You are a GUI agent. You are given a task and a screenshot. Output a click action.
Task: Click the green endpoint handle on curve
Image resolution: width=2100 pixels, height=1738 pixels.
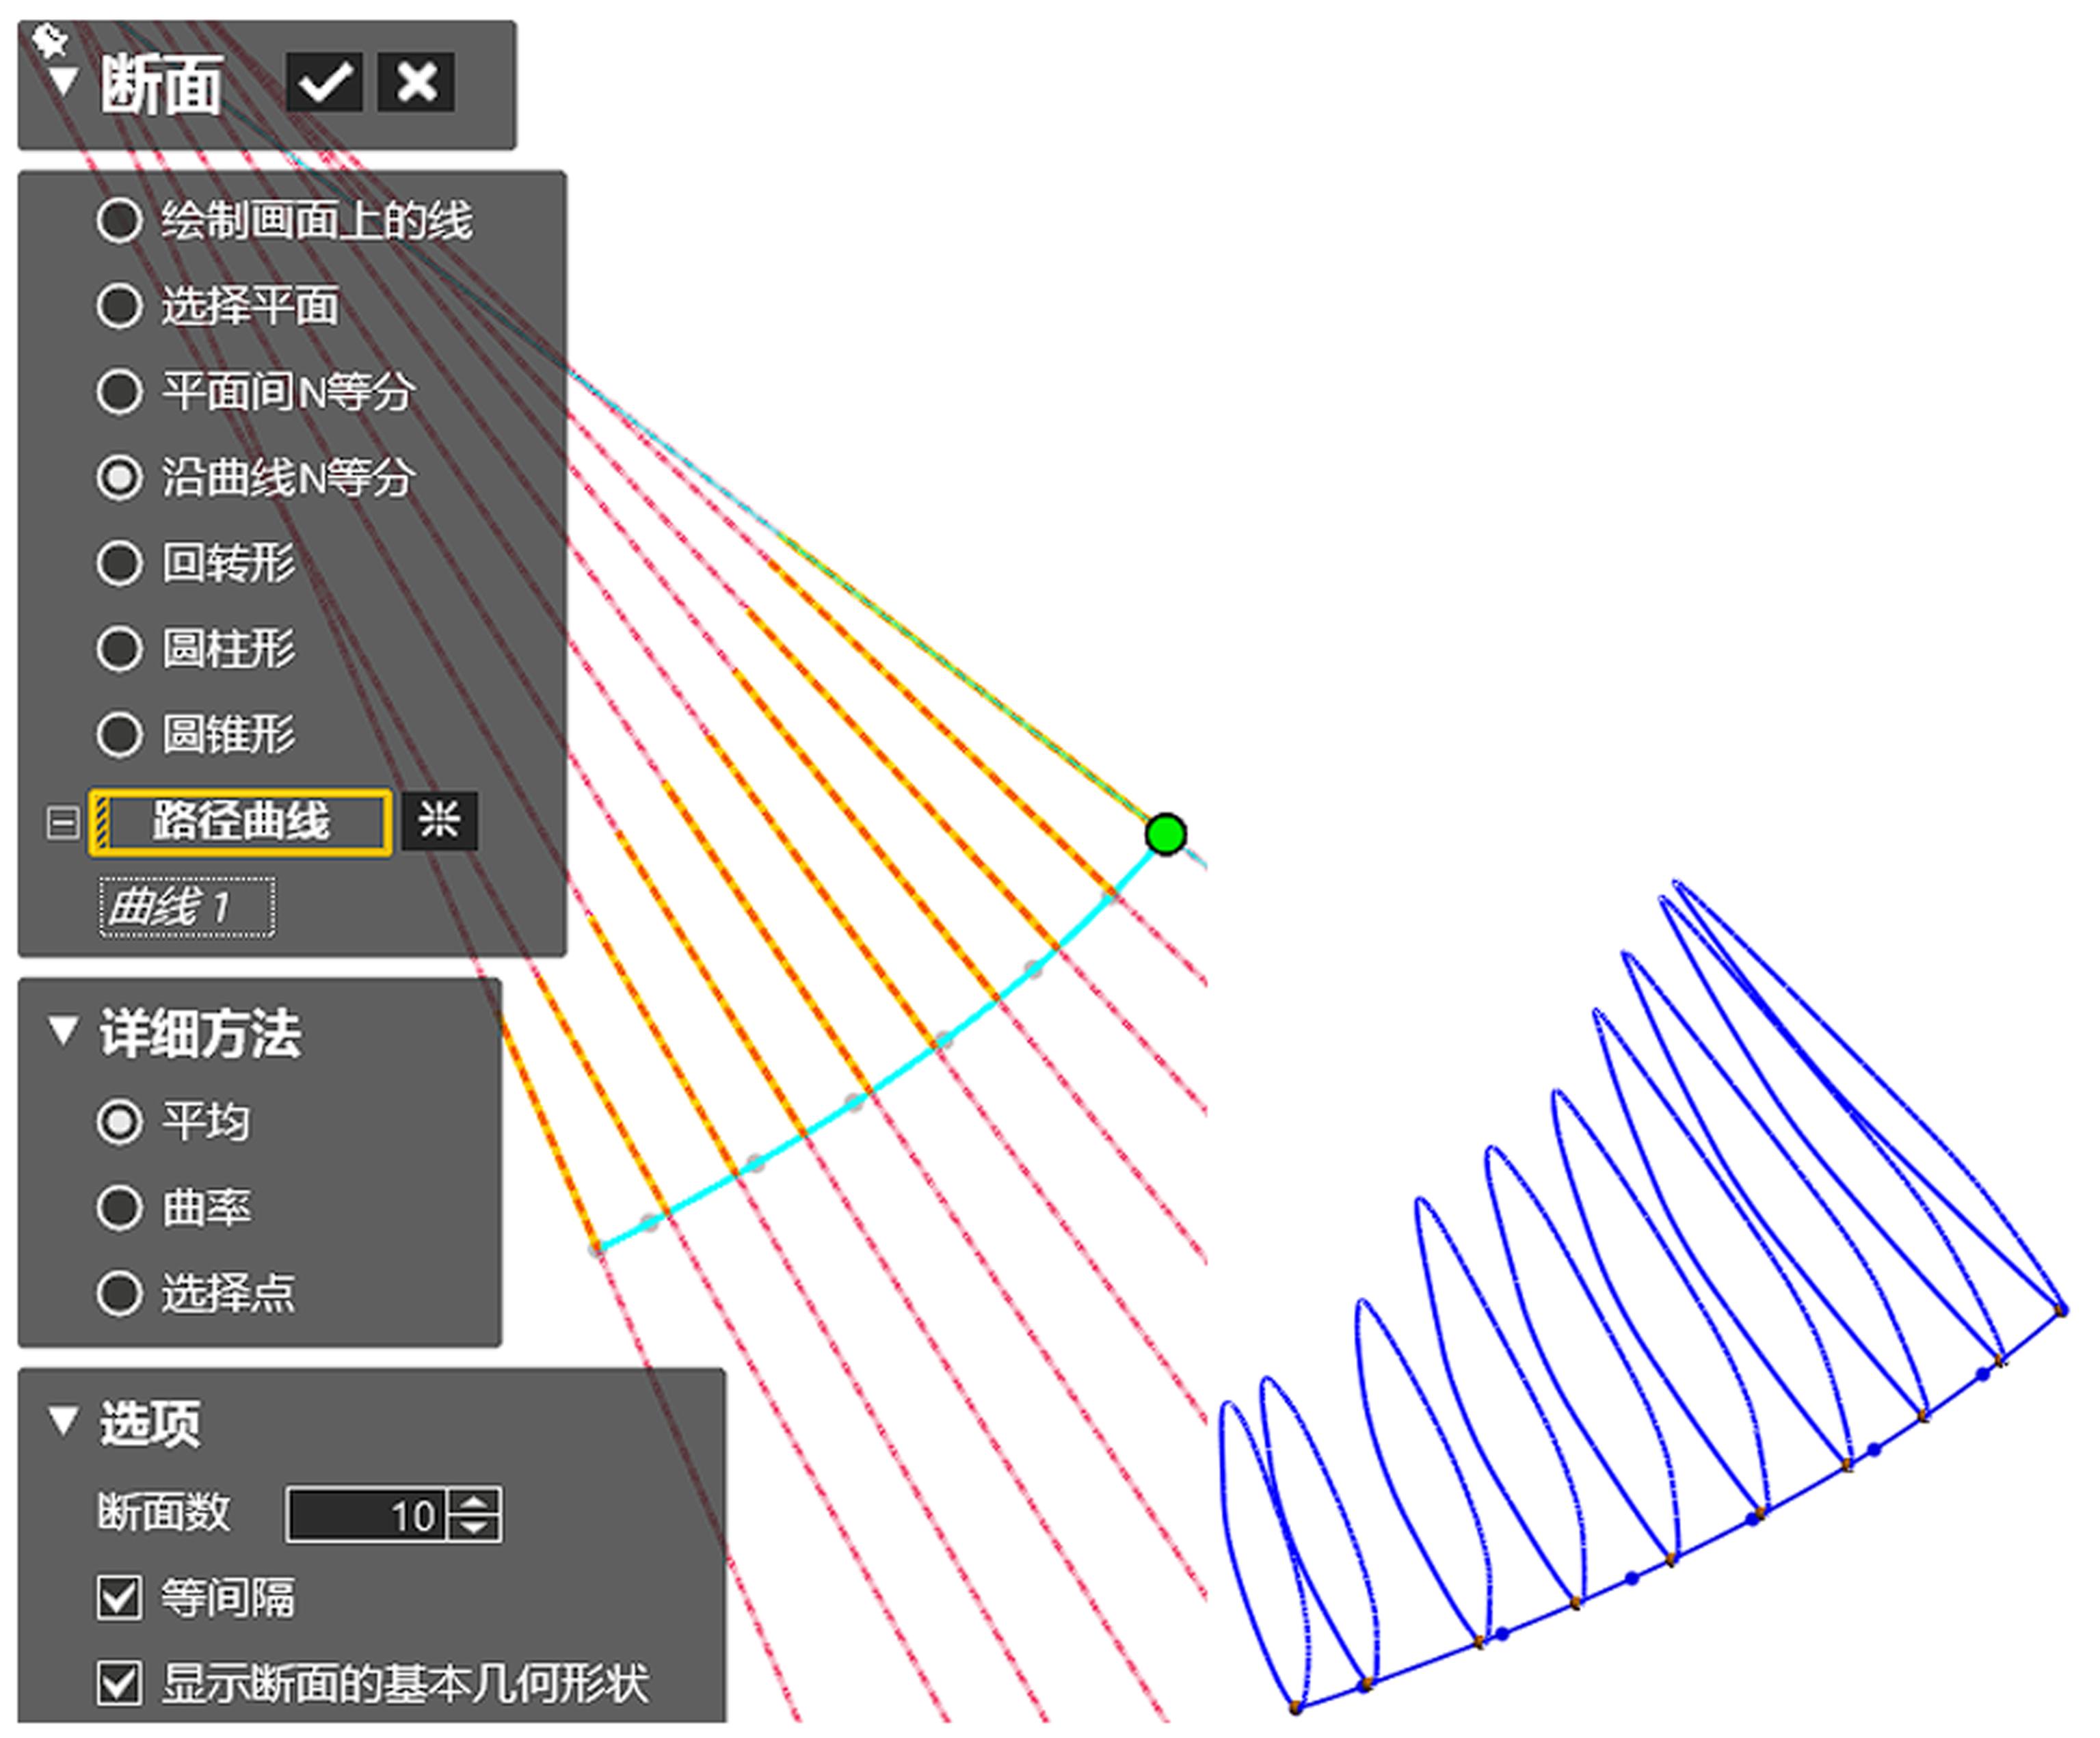1166,834
